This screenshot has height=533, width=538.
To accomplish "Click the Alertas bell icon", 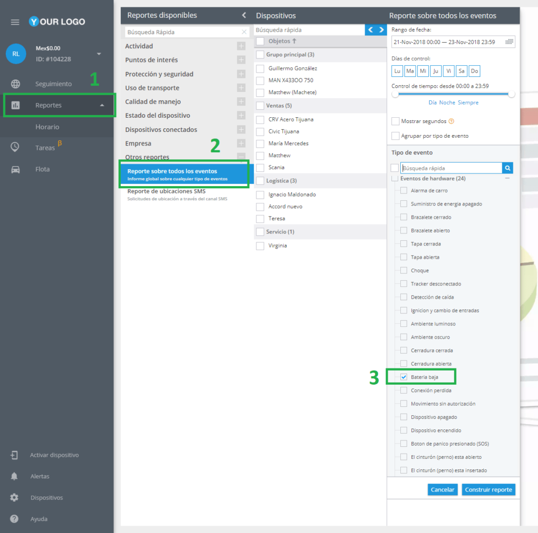I will (x=14, y=476).
